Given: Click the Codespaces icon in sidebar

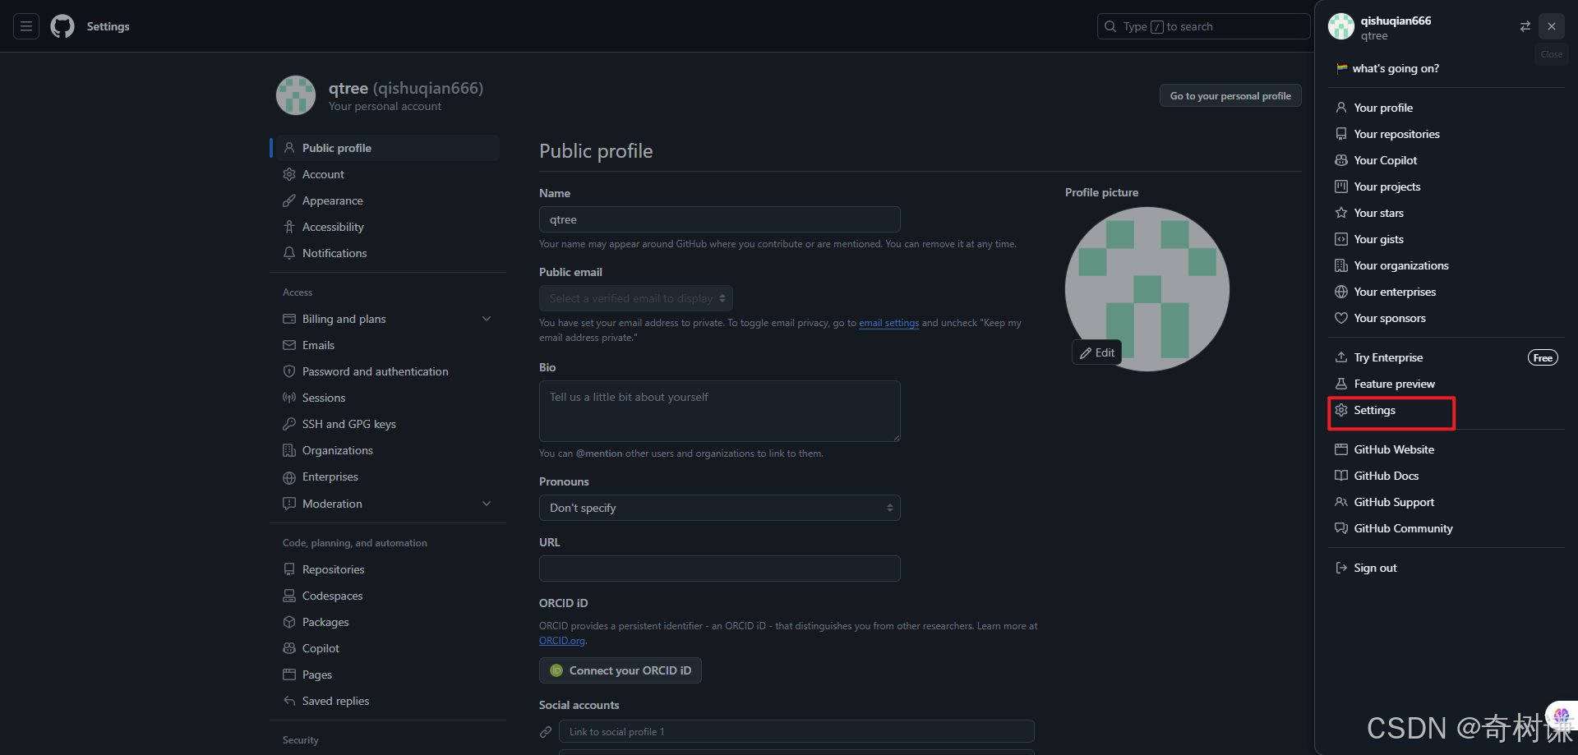Looking at the screenshot, I should coord(289,596).
